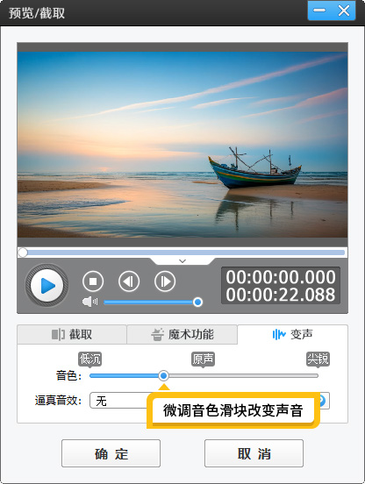365x484 pixels.
Task: Collapse panel with the small chevron below timeline
Action: [x=182, y=261]
